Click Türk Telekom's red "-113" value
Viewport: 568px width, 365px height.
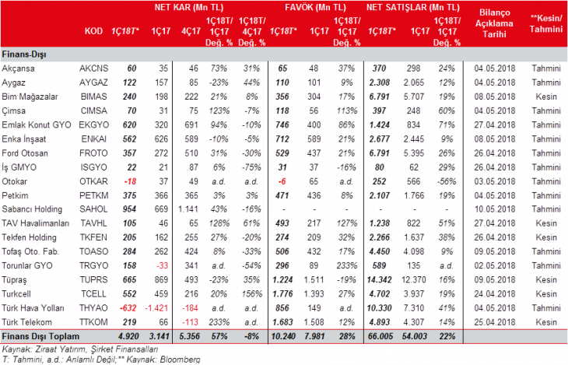click(190, 322)
